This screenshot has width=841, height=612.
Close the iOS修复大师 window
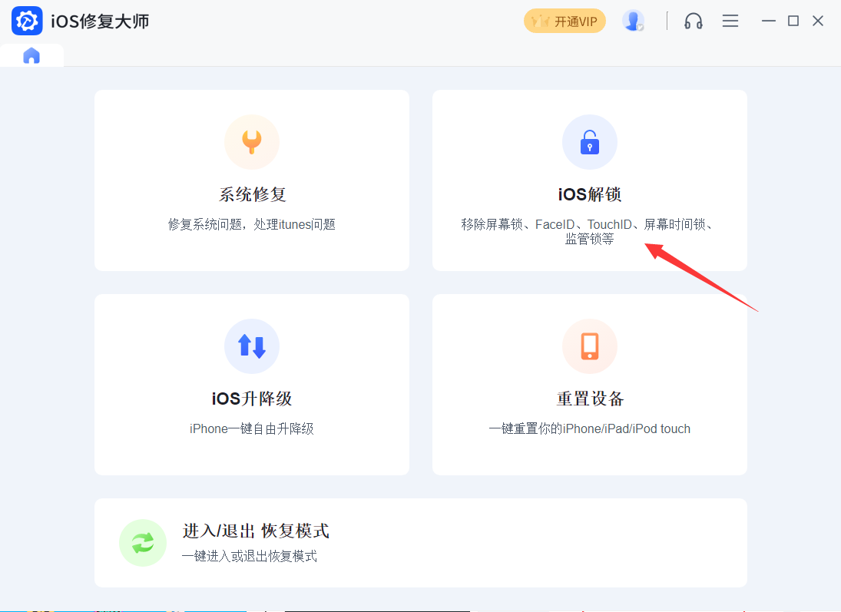click(818, 21)
